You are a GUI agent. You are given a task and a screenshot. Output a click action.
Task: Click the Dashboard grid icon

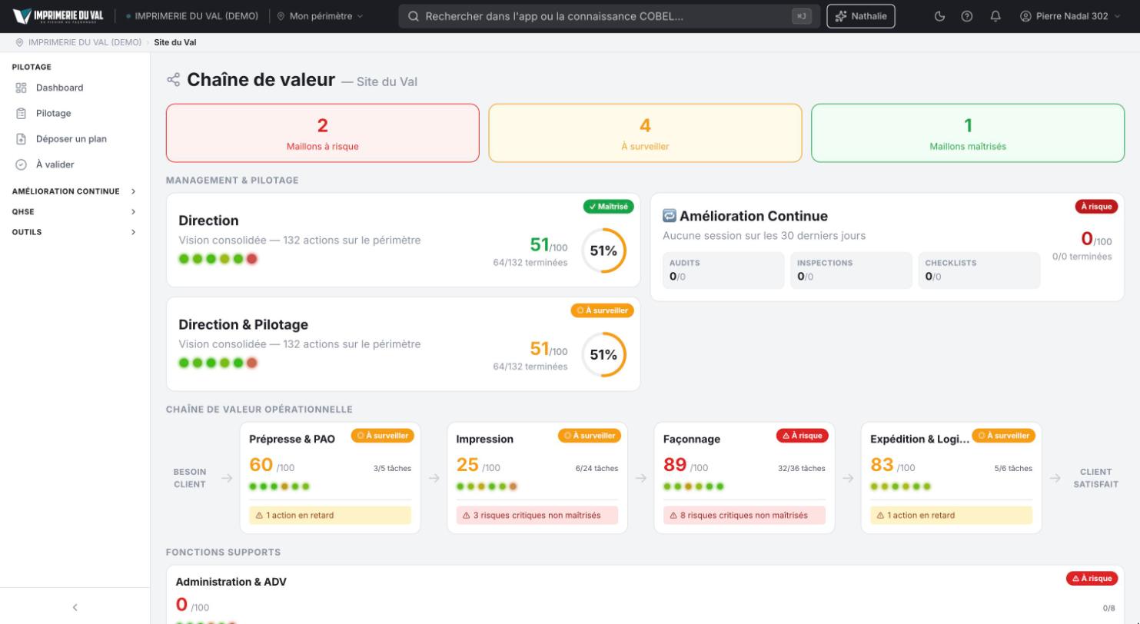click(22, 88)
